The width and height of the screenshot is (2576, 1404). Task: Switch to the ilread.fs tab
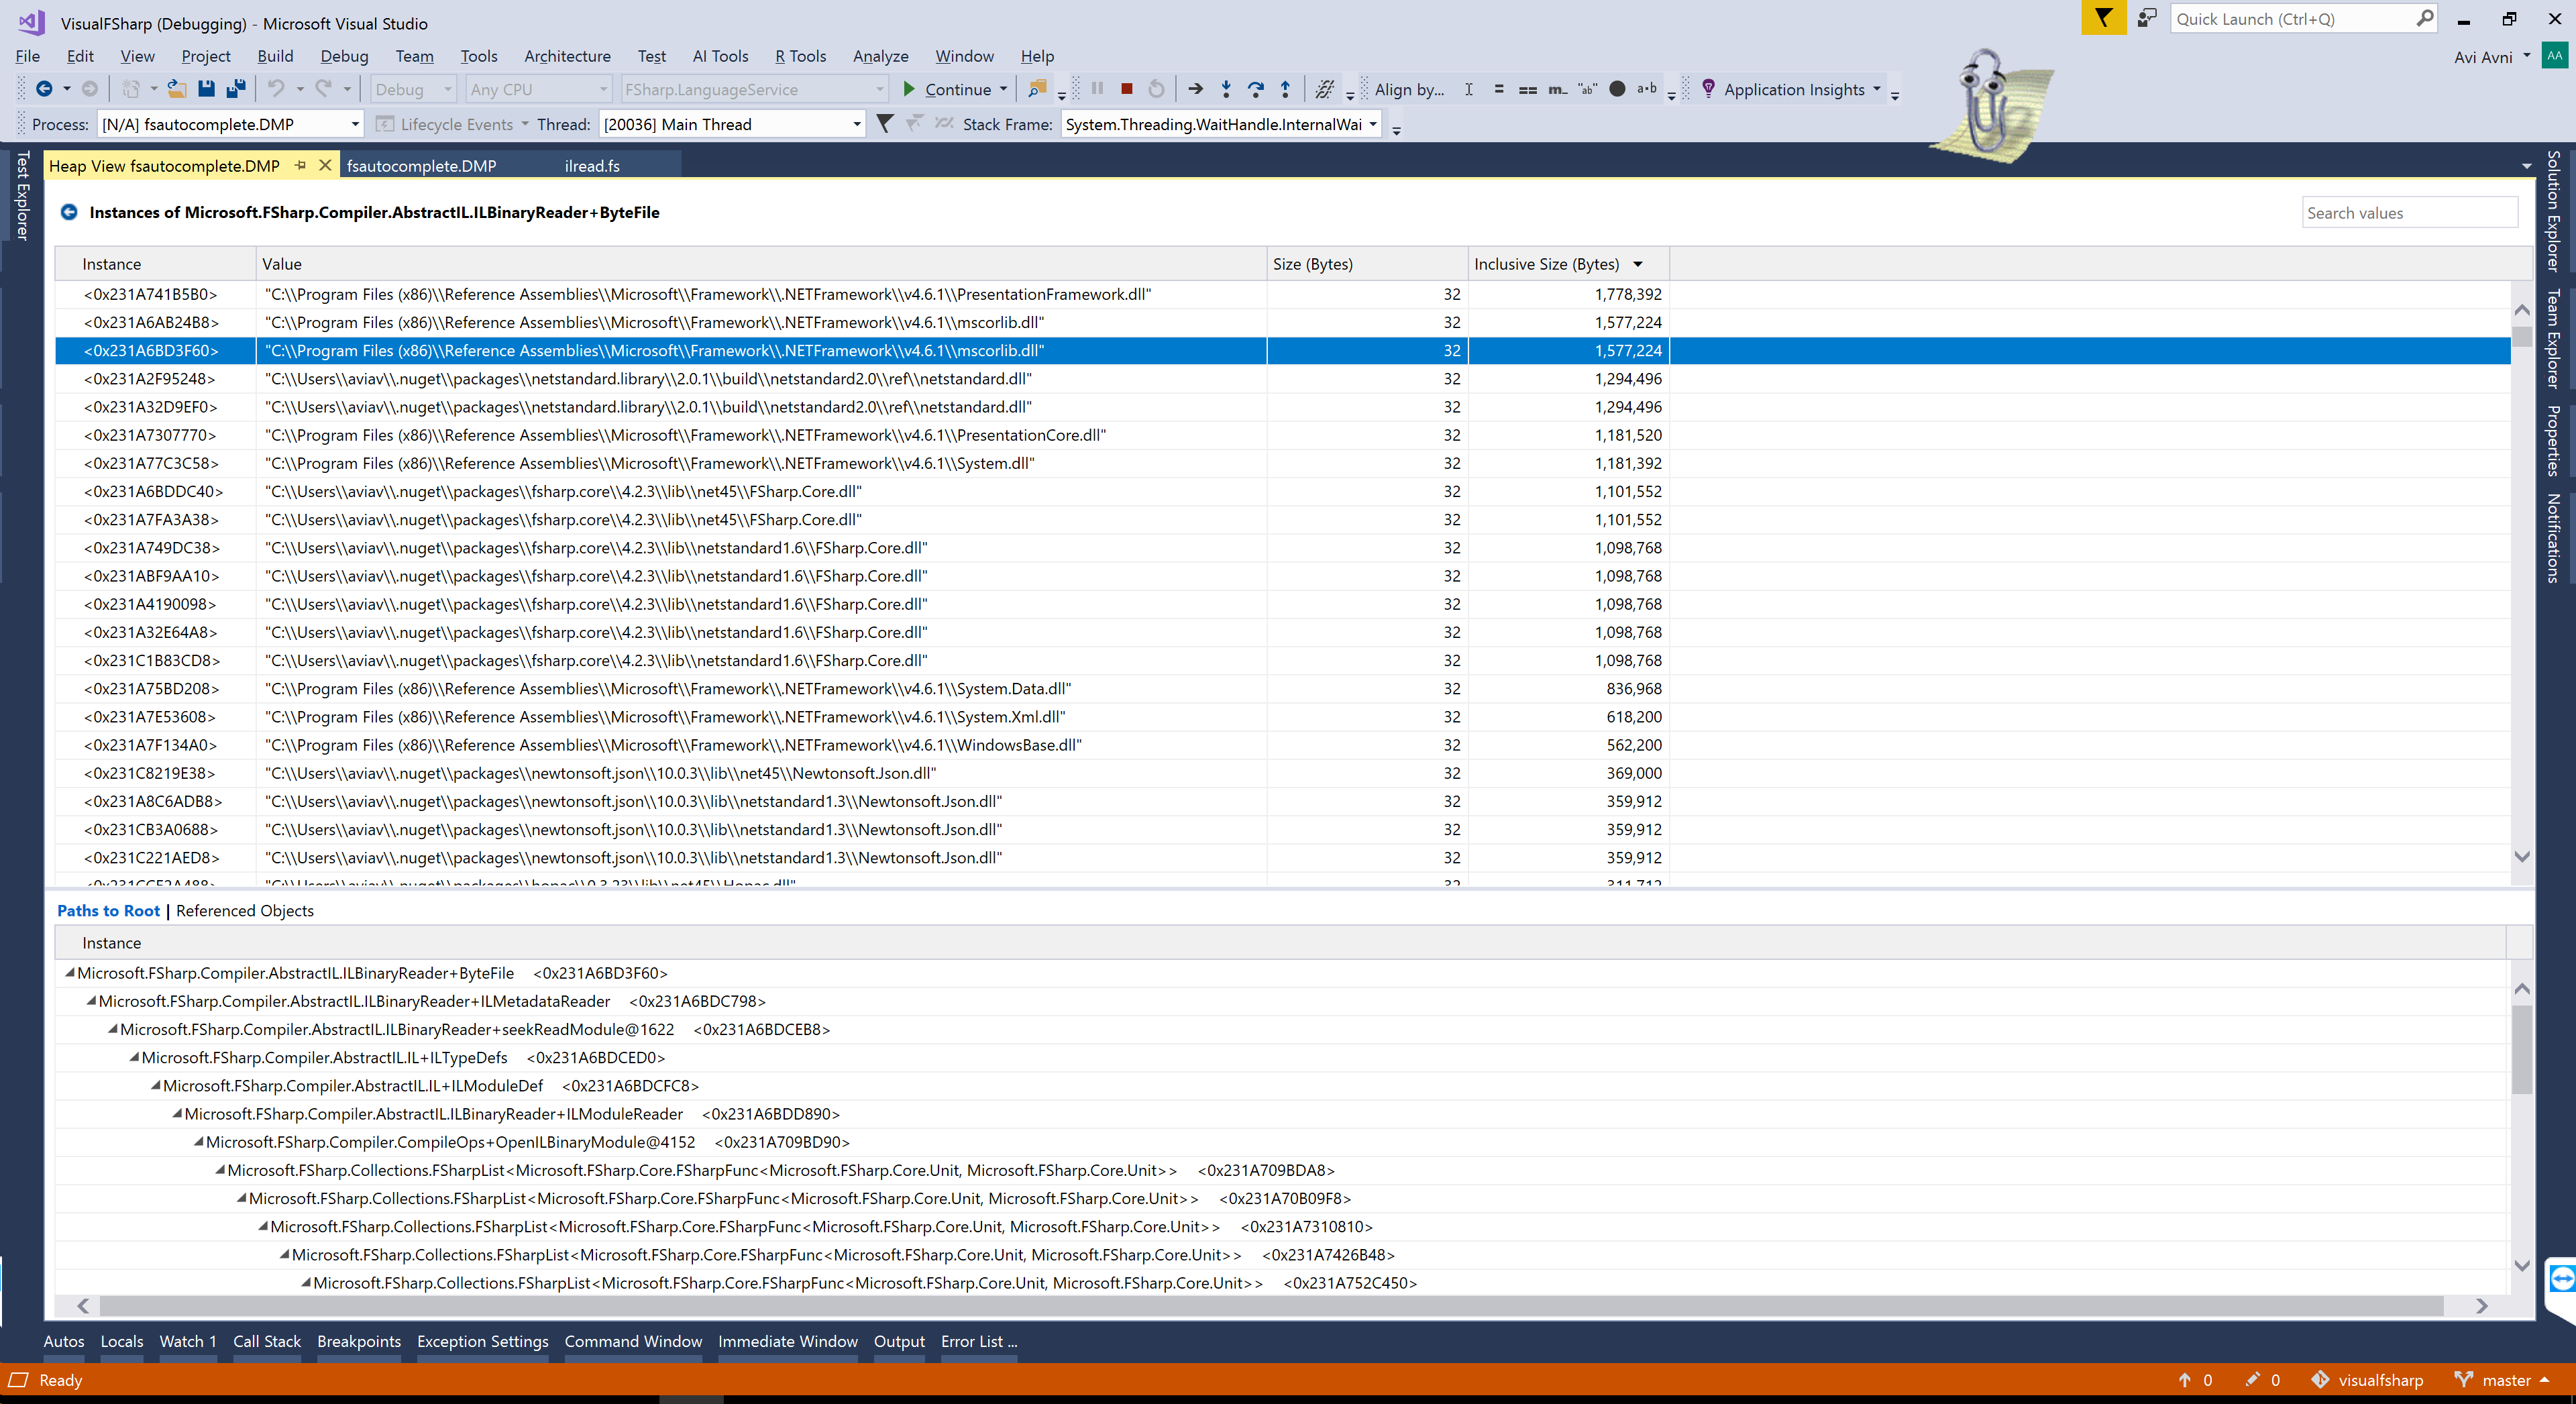click(592, 166)
